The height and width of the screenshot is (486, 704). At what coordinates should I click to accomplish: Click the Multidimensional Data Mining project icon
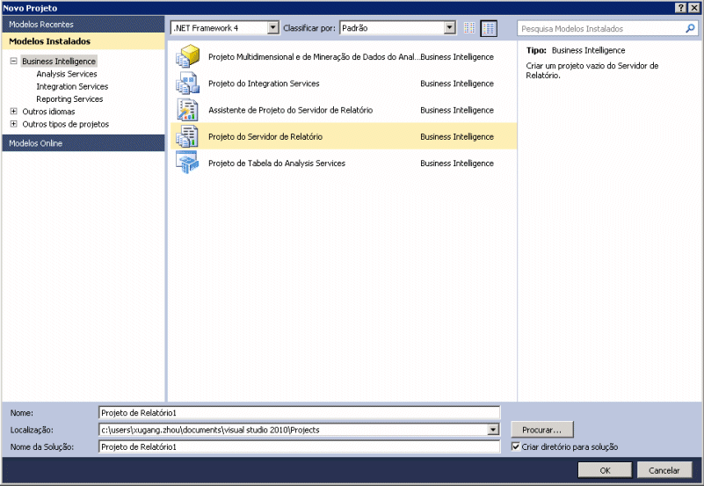187,57
